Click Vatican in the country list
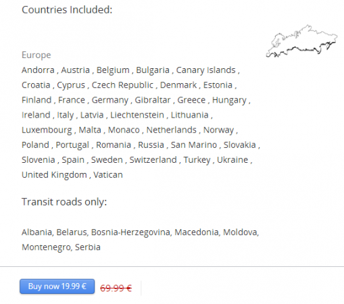 tap(108, 175)
